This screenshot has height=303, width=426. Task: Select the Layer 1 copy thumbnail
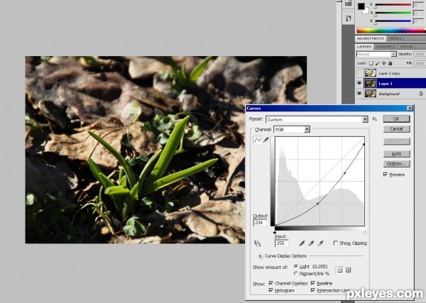(371, 73)
